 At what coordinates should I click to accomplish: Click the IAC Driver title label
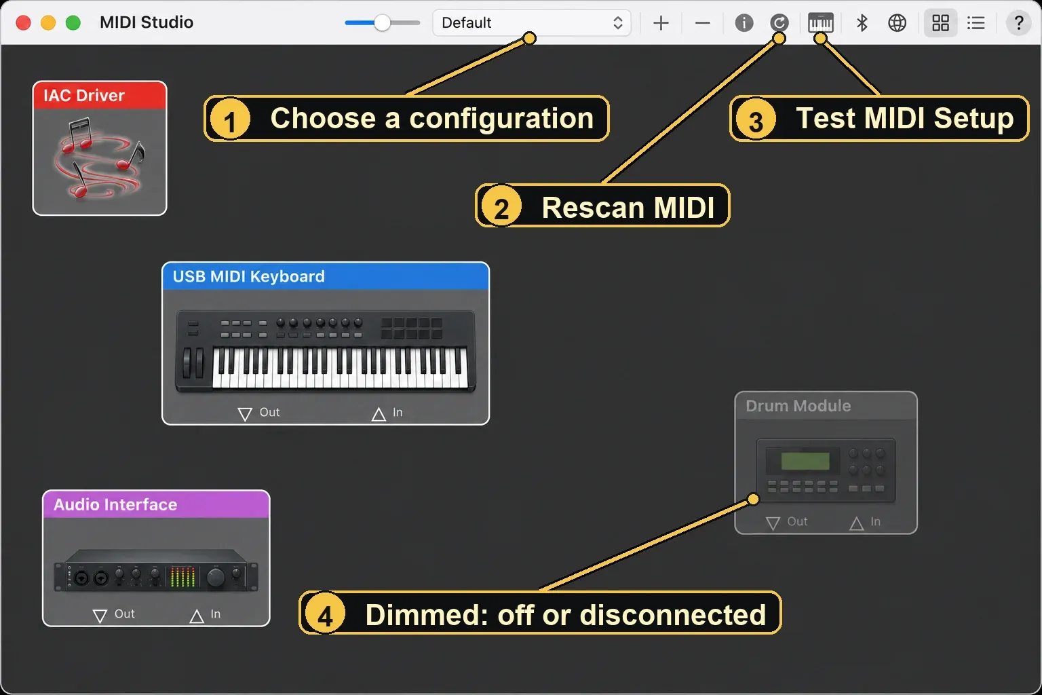(x=84, y=96)
